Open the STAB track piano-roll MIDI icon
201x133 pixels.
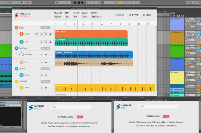[x=37, y=34]
